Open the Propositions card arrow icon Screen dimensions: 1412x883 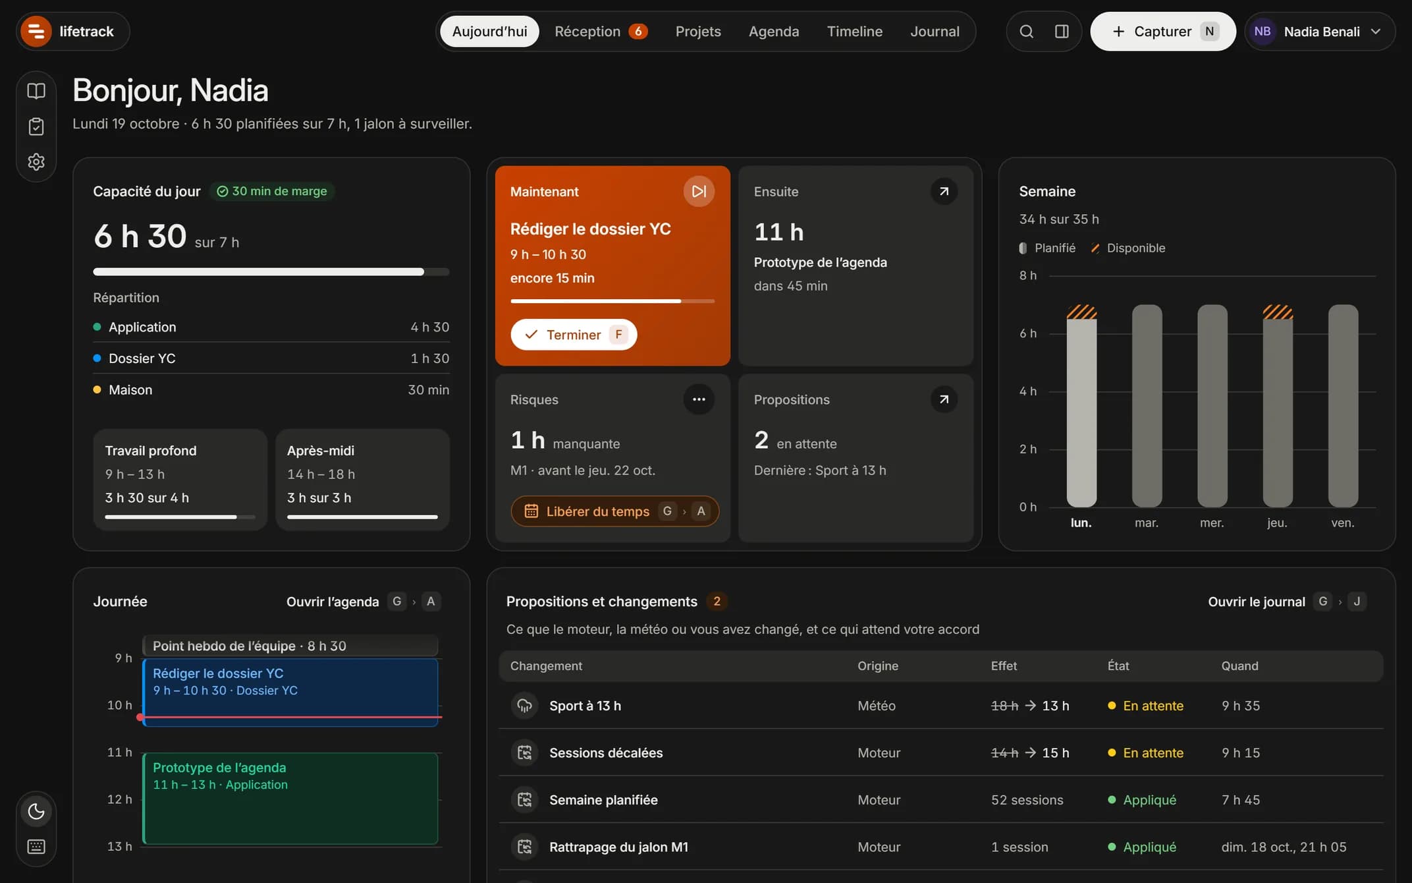(944, 399)
